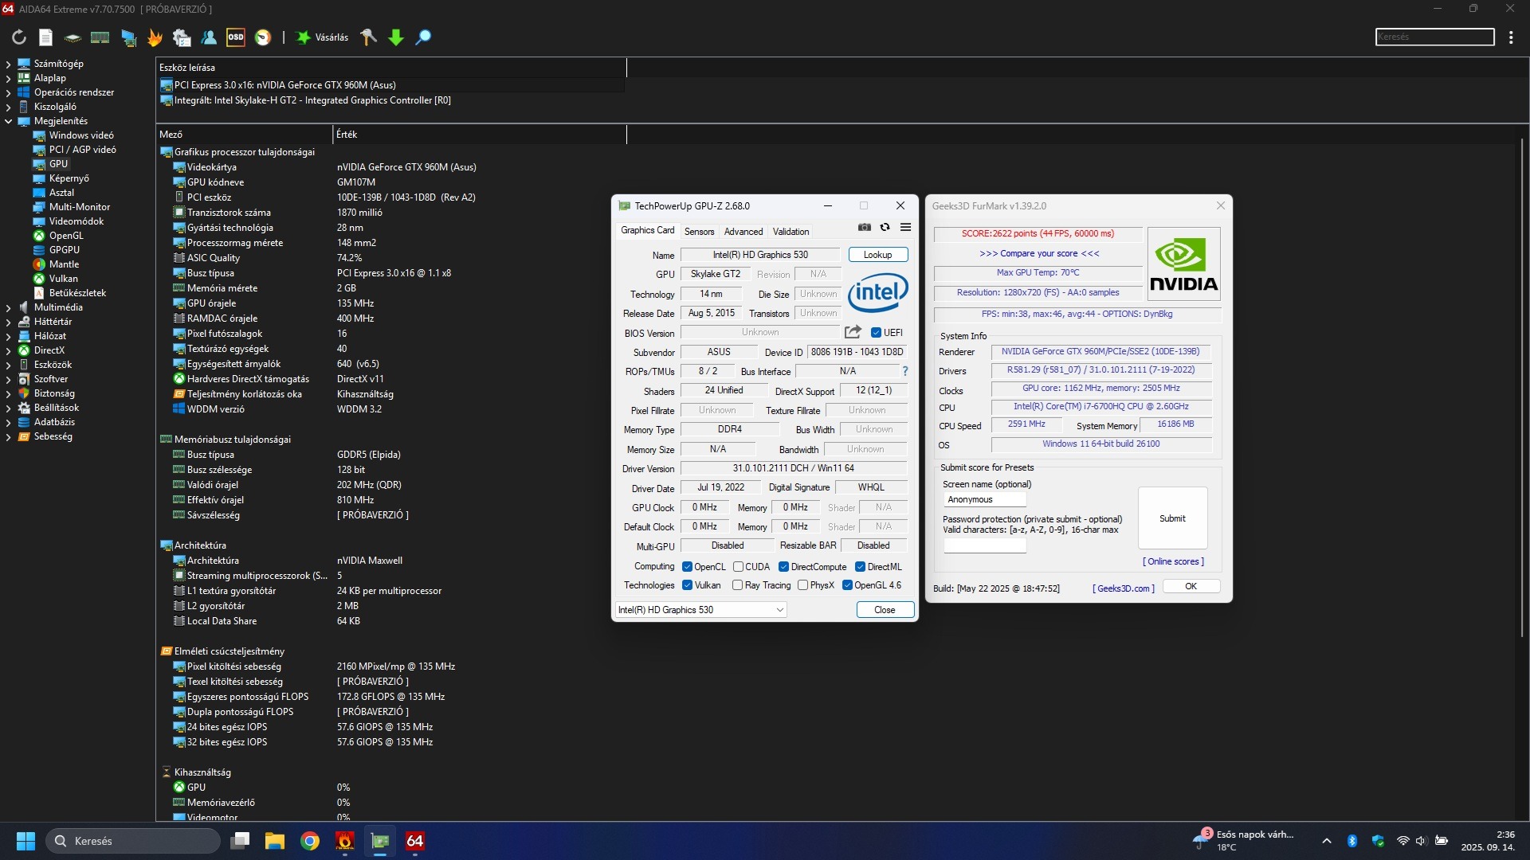
Task: Open GPU-Z hamburger menu icon
Action: point(906,228)
